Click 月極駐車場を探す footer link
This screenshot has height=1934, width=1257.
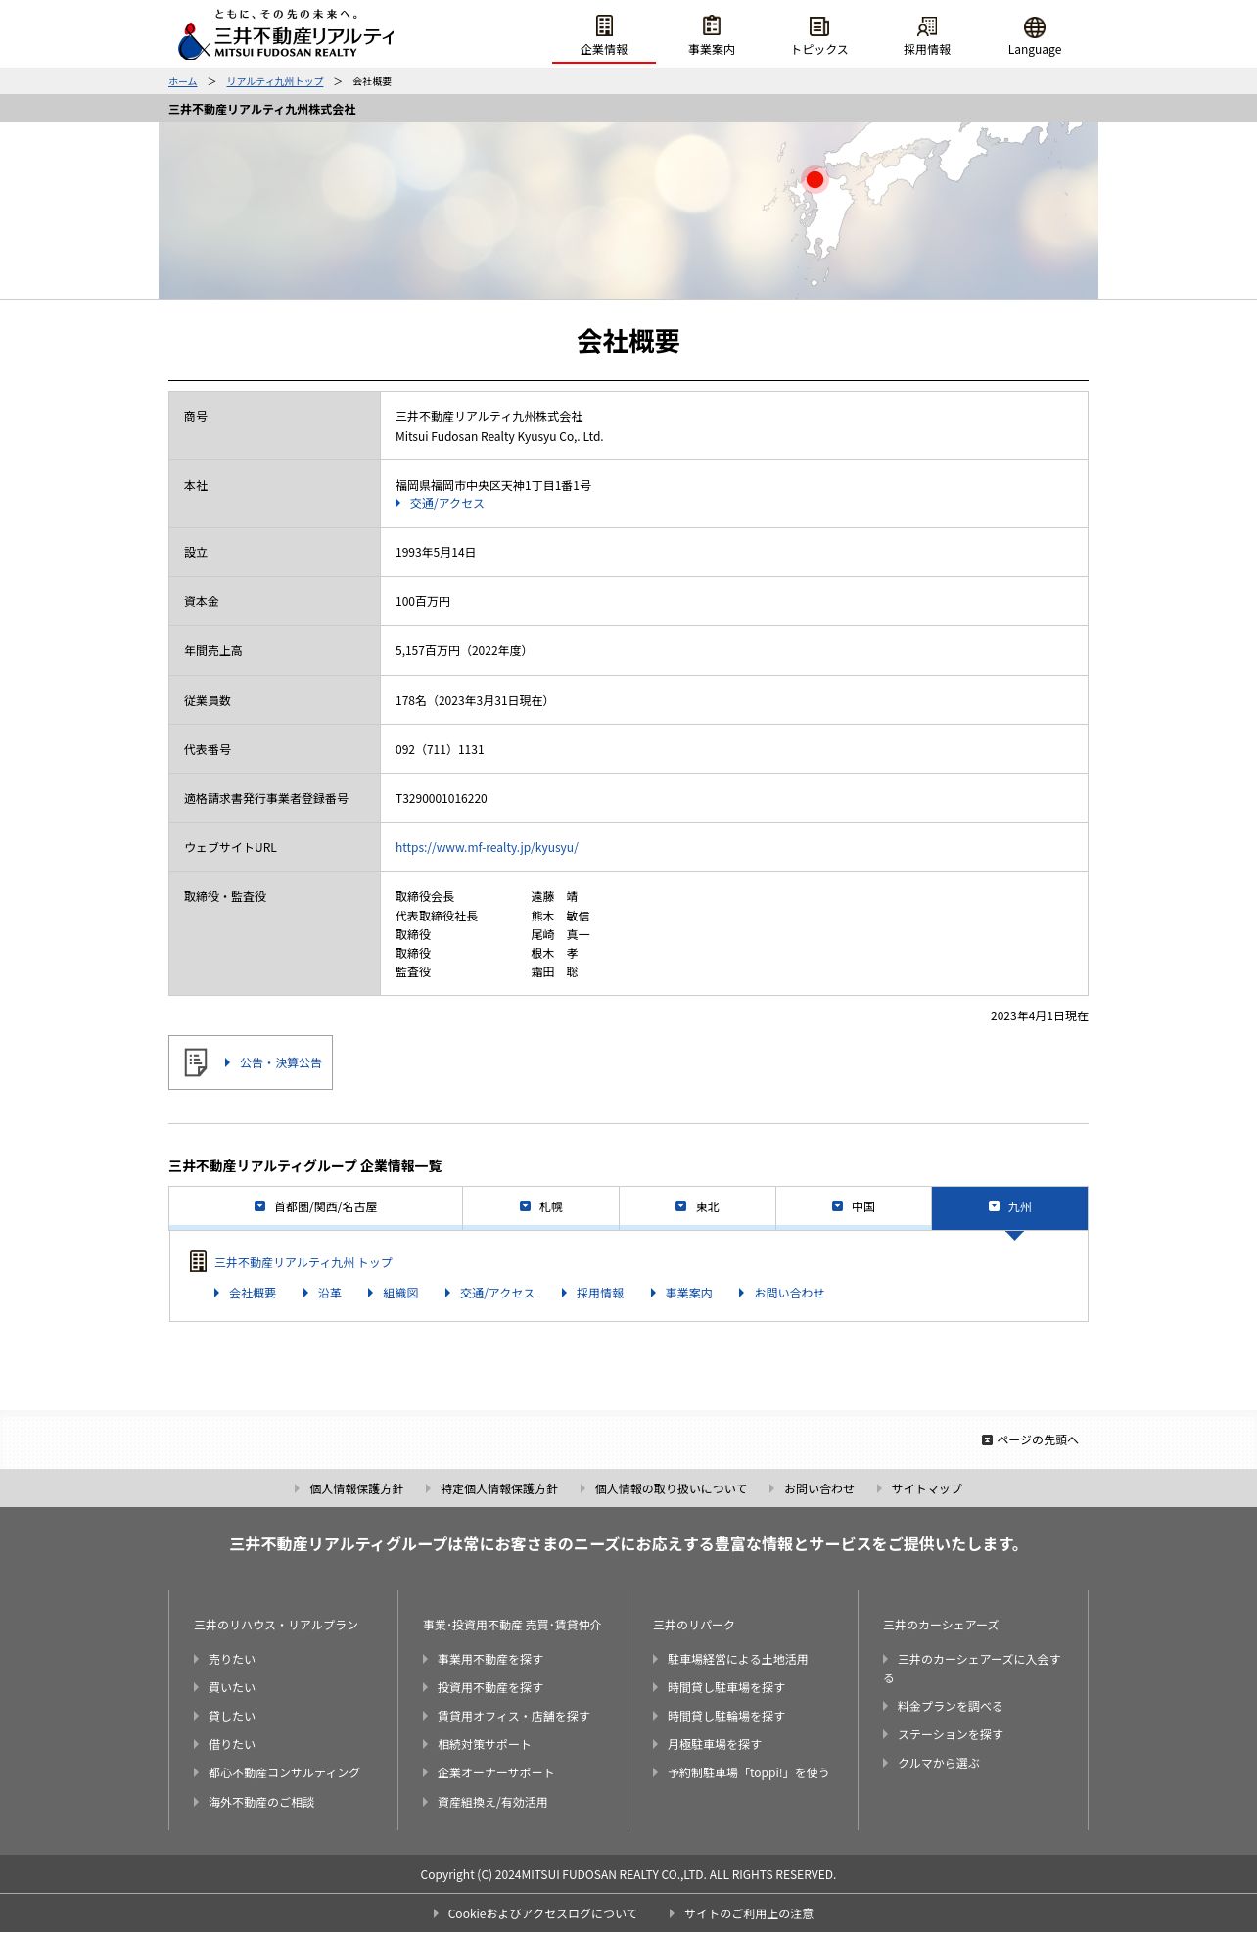pos(715,1744)
